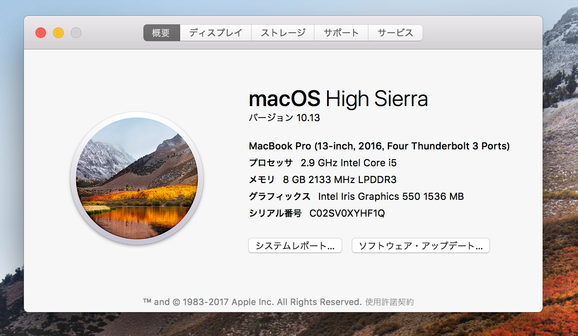Click Intel Iris Graphics 550 1536 MB
Viewport: 578px width, 336px height.
pyautogui.click(x=391, y=196)
